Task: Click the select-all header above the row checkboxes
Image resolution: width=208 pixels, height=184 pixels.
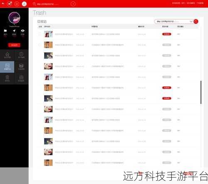Action: 40,27
